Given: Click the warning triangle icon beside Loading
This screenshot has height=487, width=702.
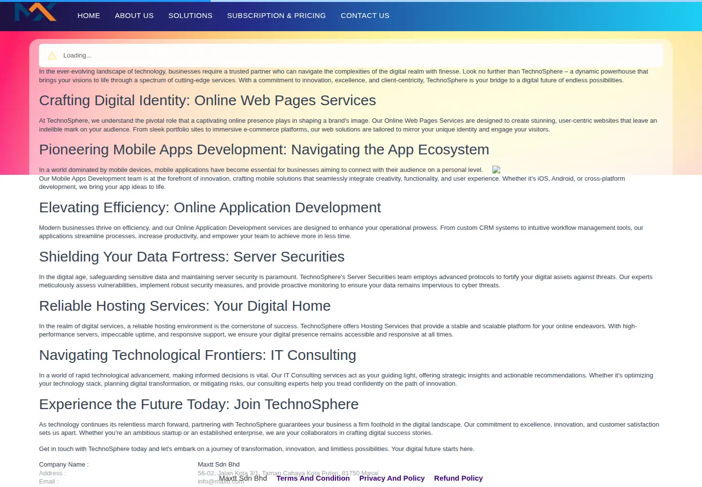Looking at the screenshot, I should coord(52,56).
